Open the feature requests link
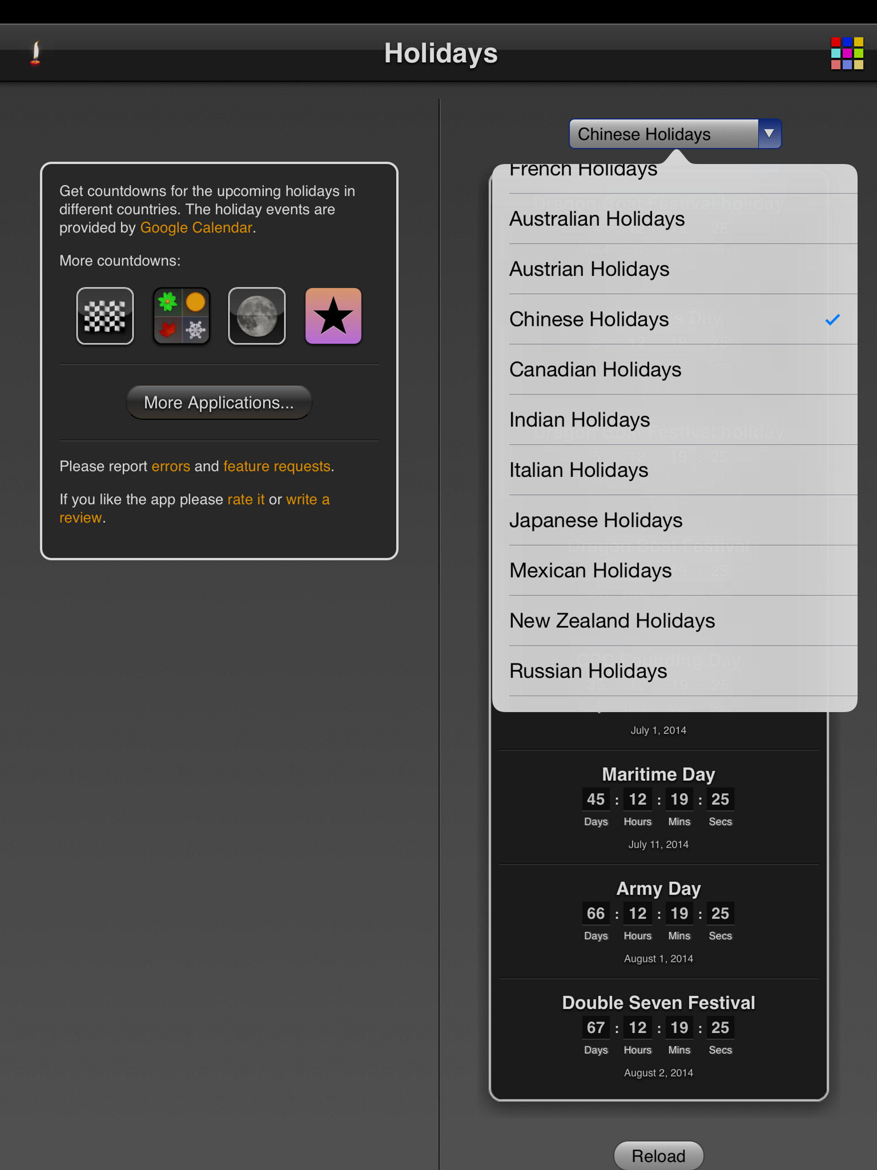877x1170 pixels. (277, 466)
